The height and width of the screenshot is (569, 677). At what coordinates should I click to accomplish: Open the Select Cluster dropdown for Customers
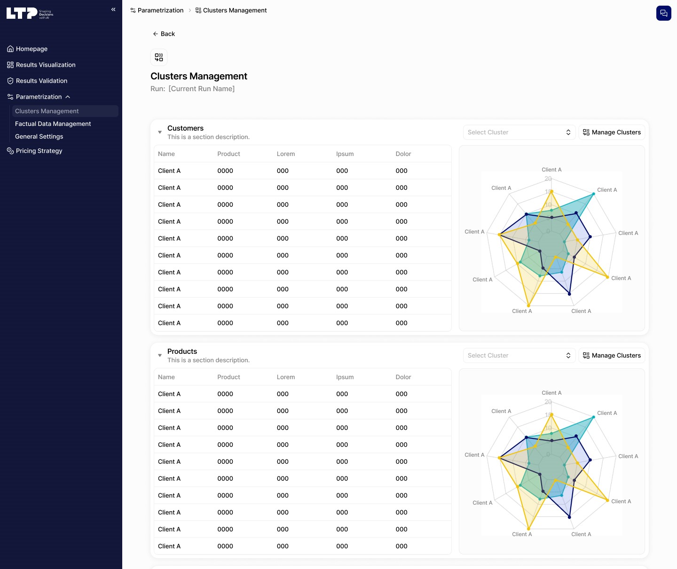519,132
